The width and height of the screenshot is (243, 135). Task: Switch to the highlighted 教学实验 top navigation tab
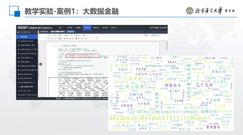click(x=87, y=28)
